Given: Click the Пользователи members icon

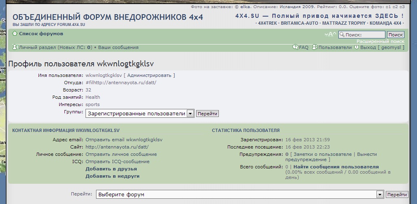Looking at the screenshot, I should point(314,47).
